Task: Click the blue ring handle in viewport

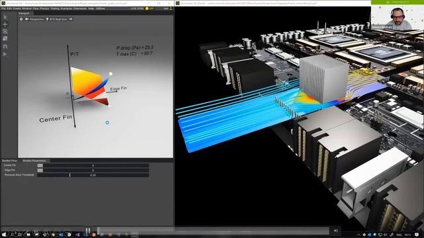Action: [x=107, y=122]
